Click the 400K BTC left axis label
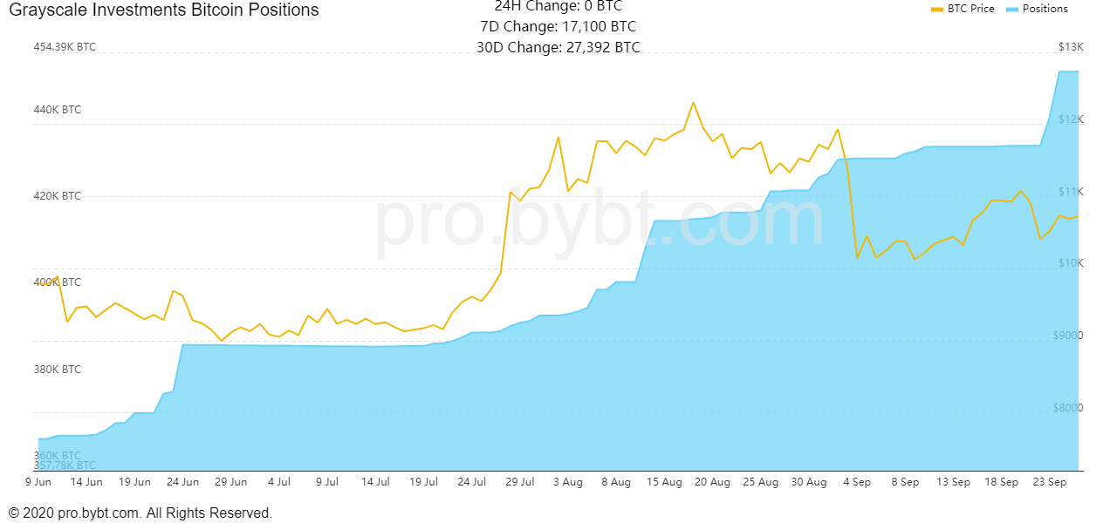1117x523 pixels. click(x=58, y=282)
